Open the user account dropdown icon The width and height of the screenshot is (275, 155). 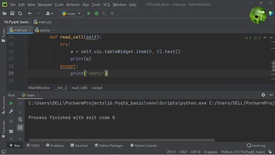[49, 13]
